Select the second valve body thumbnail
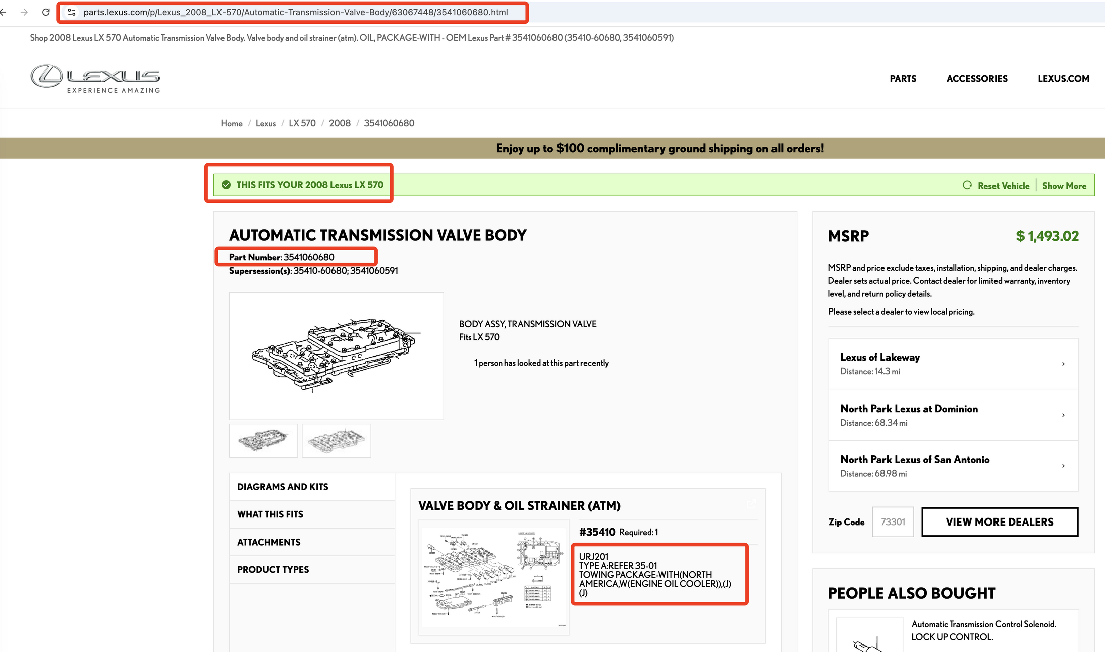1105x652 pixels. pyautogui.click(x=337, y=441)
